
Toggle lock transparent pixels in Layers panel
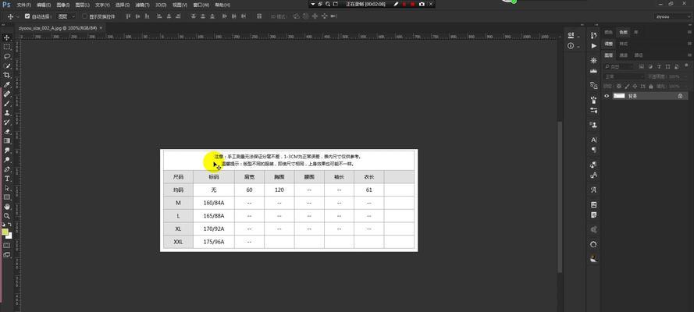pos(619,86)
